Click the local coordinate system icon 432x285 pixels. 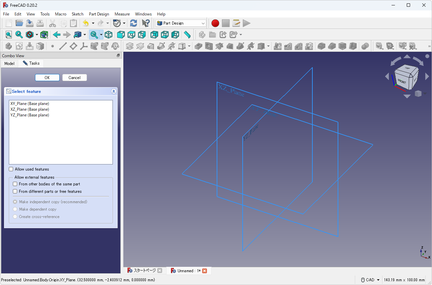tap(84, 46)
